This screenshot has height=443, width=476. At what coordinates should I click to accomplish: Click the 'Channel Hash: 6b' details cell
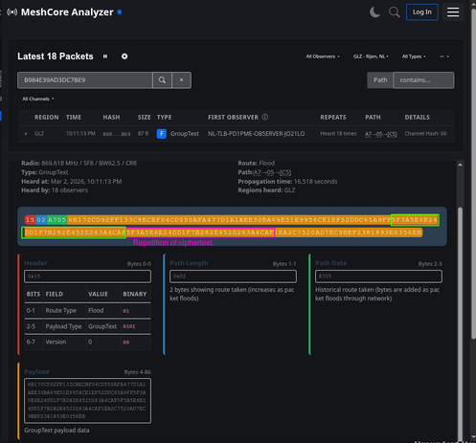point(425,134)
